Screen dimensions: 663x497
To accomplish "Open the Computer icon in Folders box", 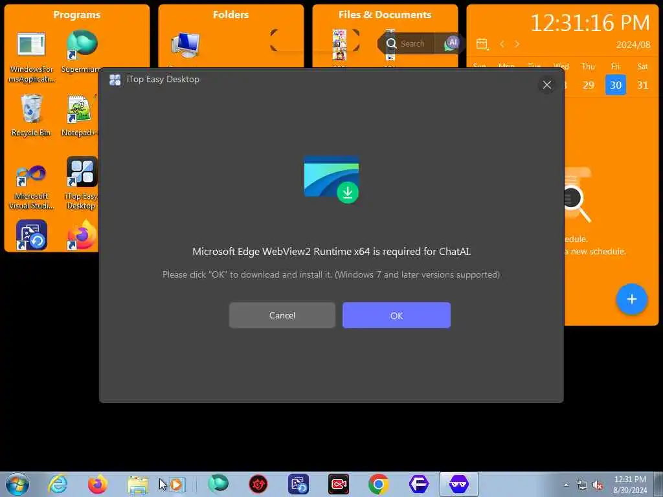I will (186, 45).
